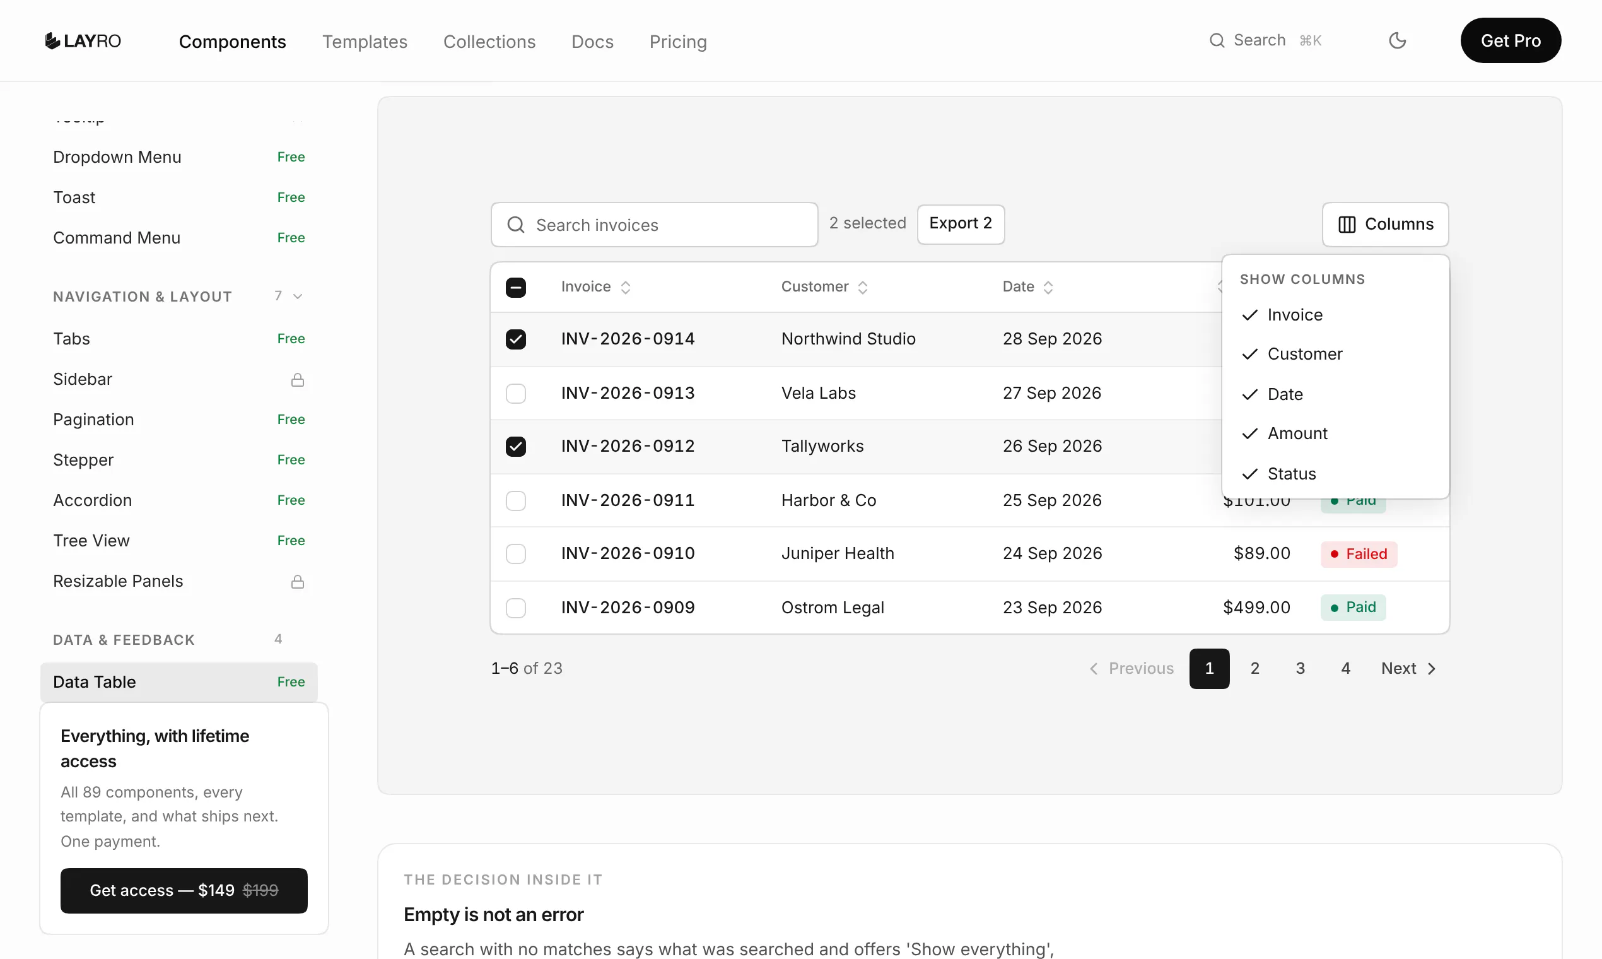The height and width of the screenshot is (959, 1602).
Task: Go to page 4
Action: (1345, 668)
